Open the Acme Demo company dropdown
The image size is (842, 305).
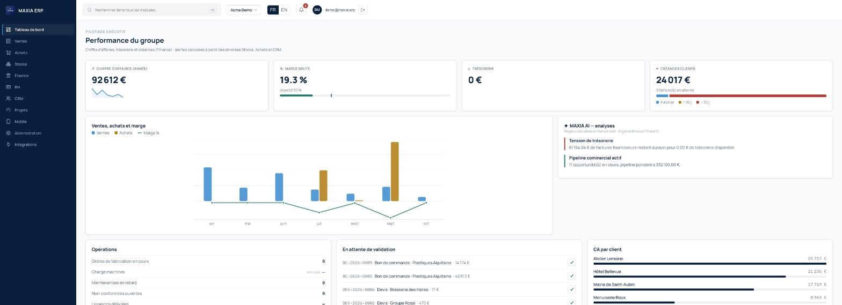(244, 10)
